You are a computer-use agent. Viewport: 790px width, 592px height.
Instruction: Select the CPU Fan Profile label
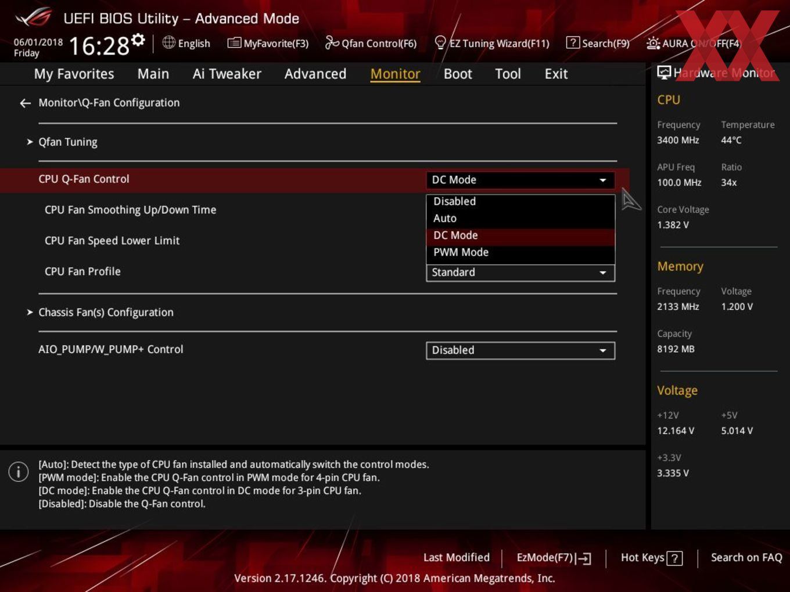pyautogui.click(x=82, y=271)
